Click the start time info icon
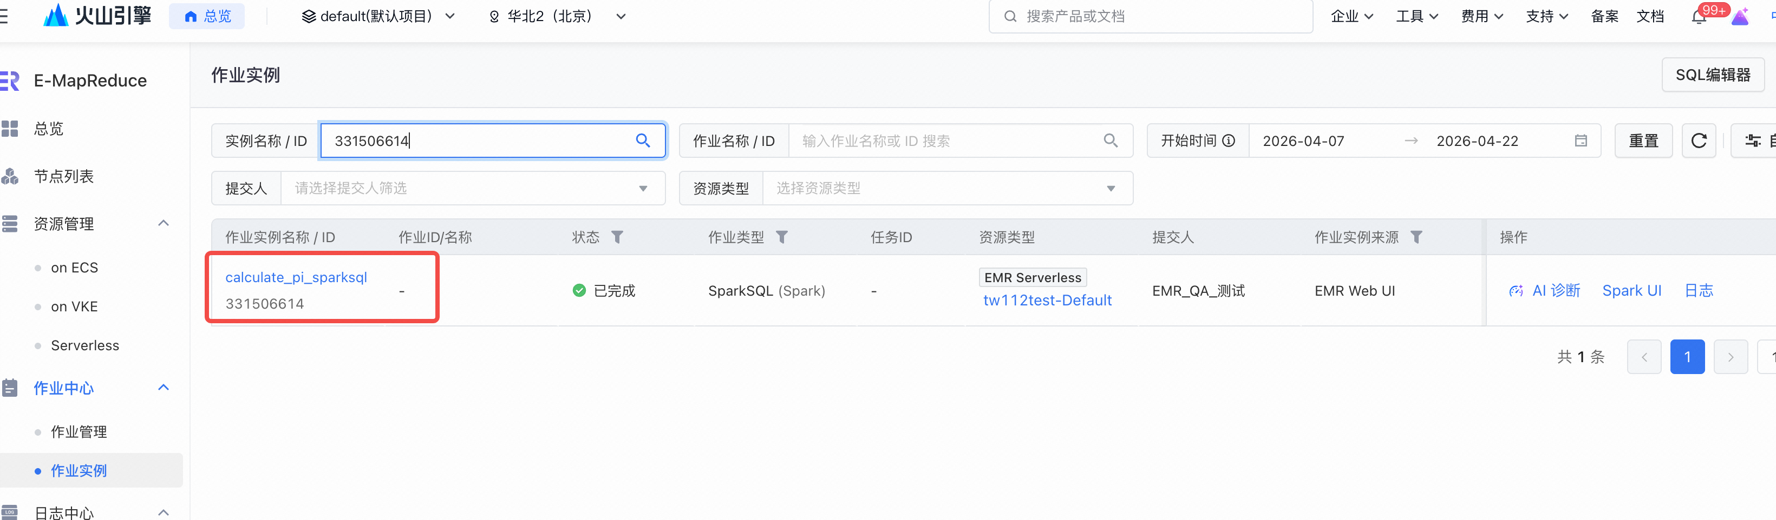 pyautogui.click(x=1229, y=141)
